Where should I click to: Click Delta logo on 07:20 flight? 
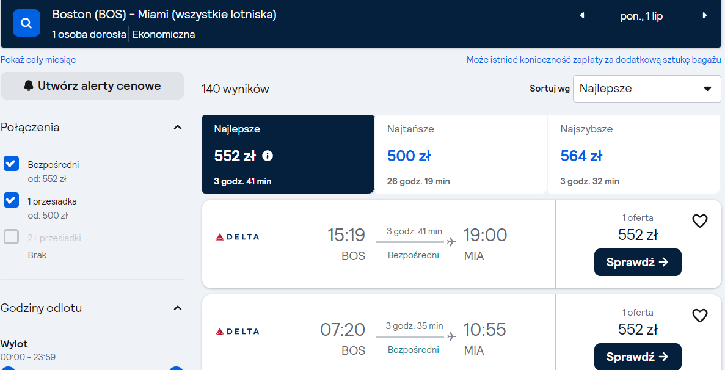click(237, 331)
